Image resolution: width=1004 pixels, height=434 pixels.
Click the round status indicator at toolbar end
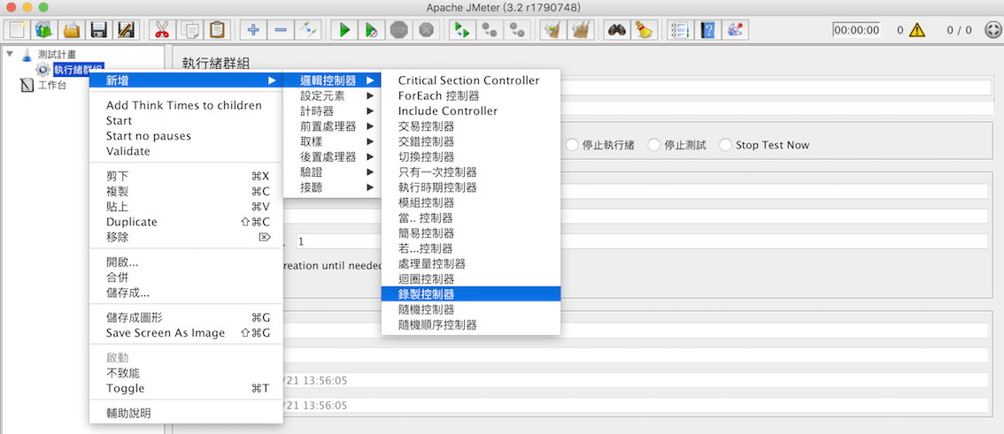[992, 29]
